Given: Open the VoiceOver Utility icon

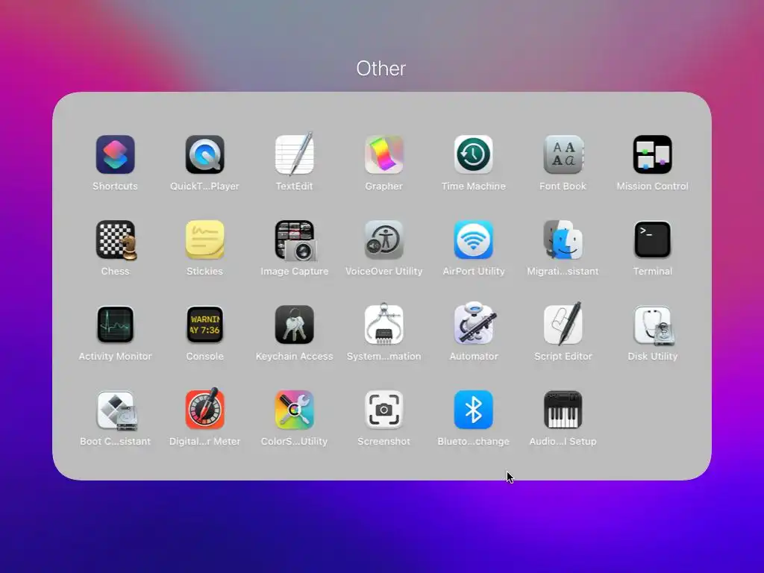Looking at the screenshot, I should coord(384,239).
